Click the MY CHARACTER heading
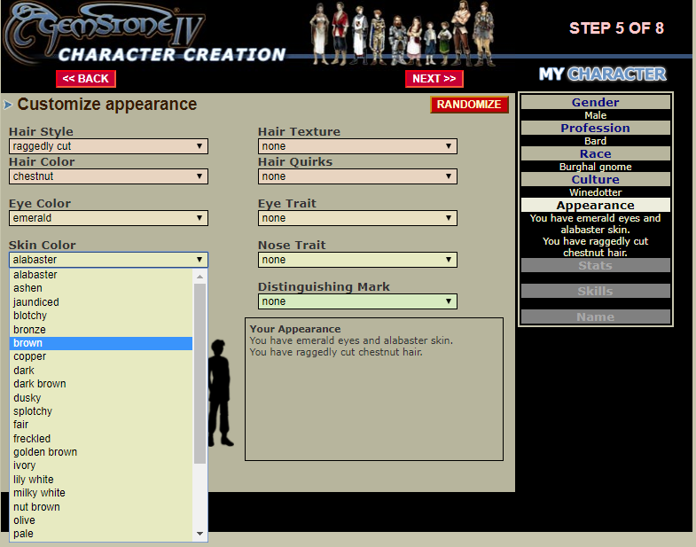696x547 pixels. [602, 74]
